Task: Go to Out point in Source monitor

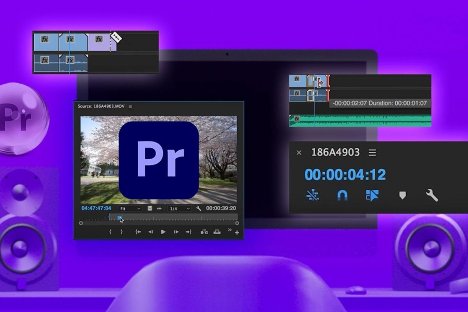Action: [188, 232]
